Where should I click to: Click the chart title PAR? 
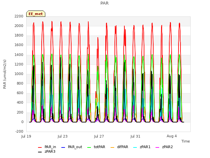[104, 3]
